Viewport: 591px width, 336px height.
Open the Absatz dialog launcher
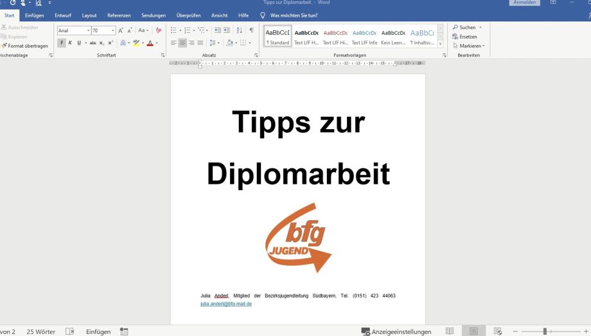coord(256,55)
